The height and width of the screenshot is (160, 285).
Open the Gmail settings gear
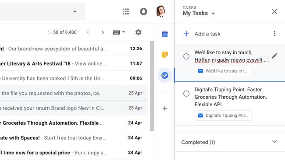coord(138,32)
